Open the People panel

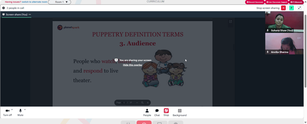[147, 112]
